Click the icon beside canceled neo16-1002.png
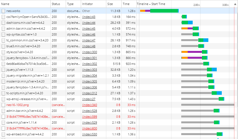The height and width of the screenshot is (139, 238). (x=3, y=105)
